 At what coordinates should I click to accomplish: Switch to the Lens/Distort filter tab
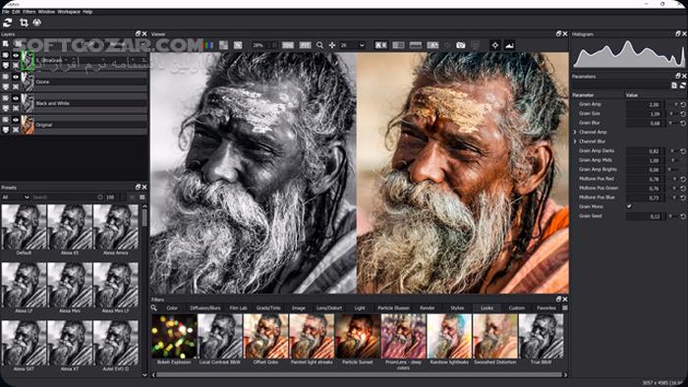(329, 308)
